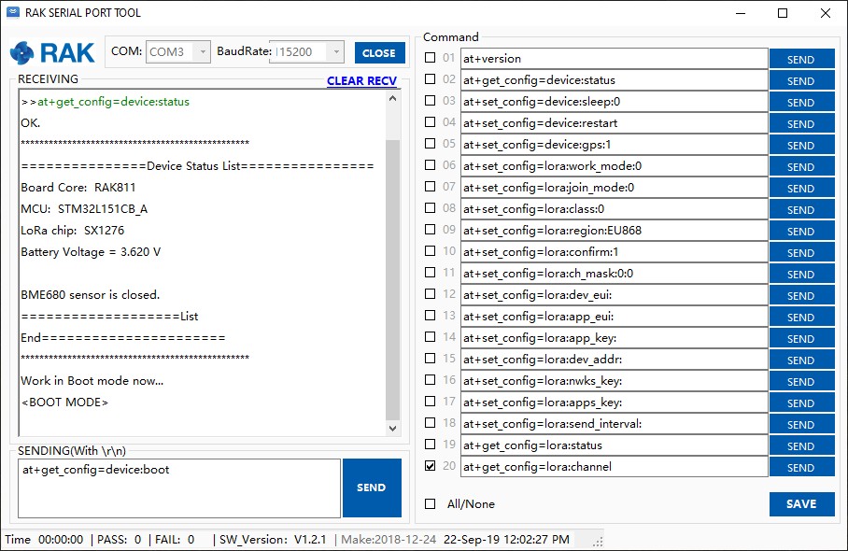Click the CLEAR RECV link

(x=362, y=80)
